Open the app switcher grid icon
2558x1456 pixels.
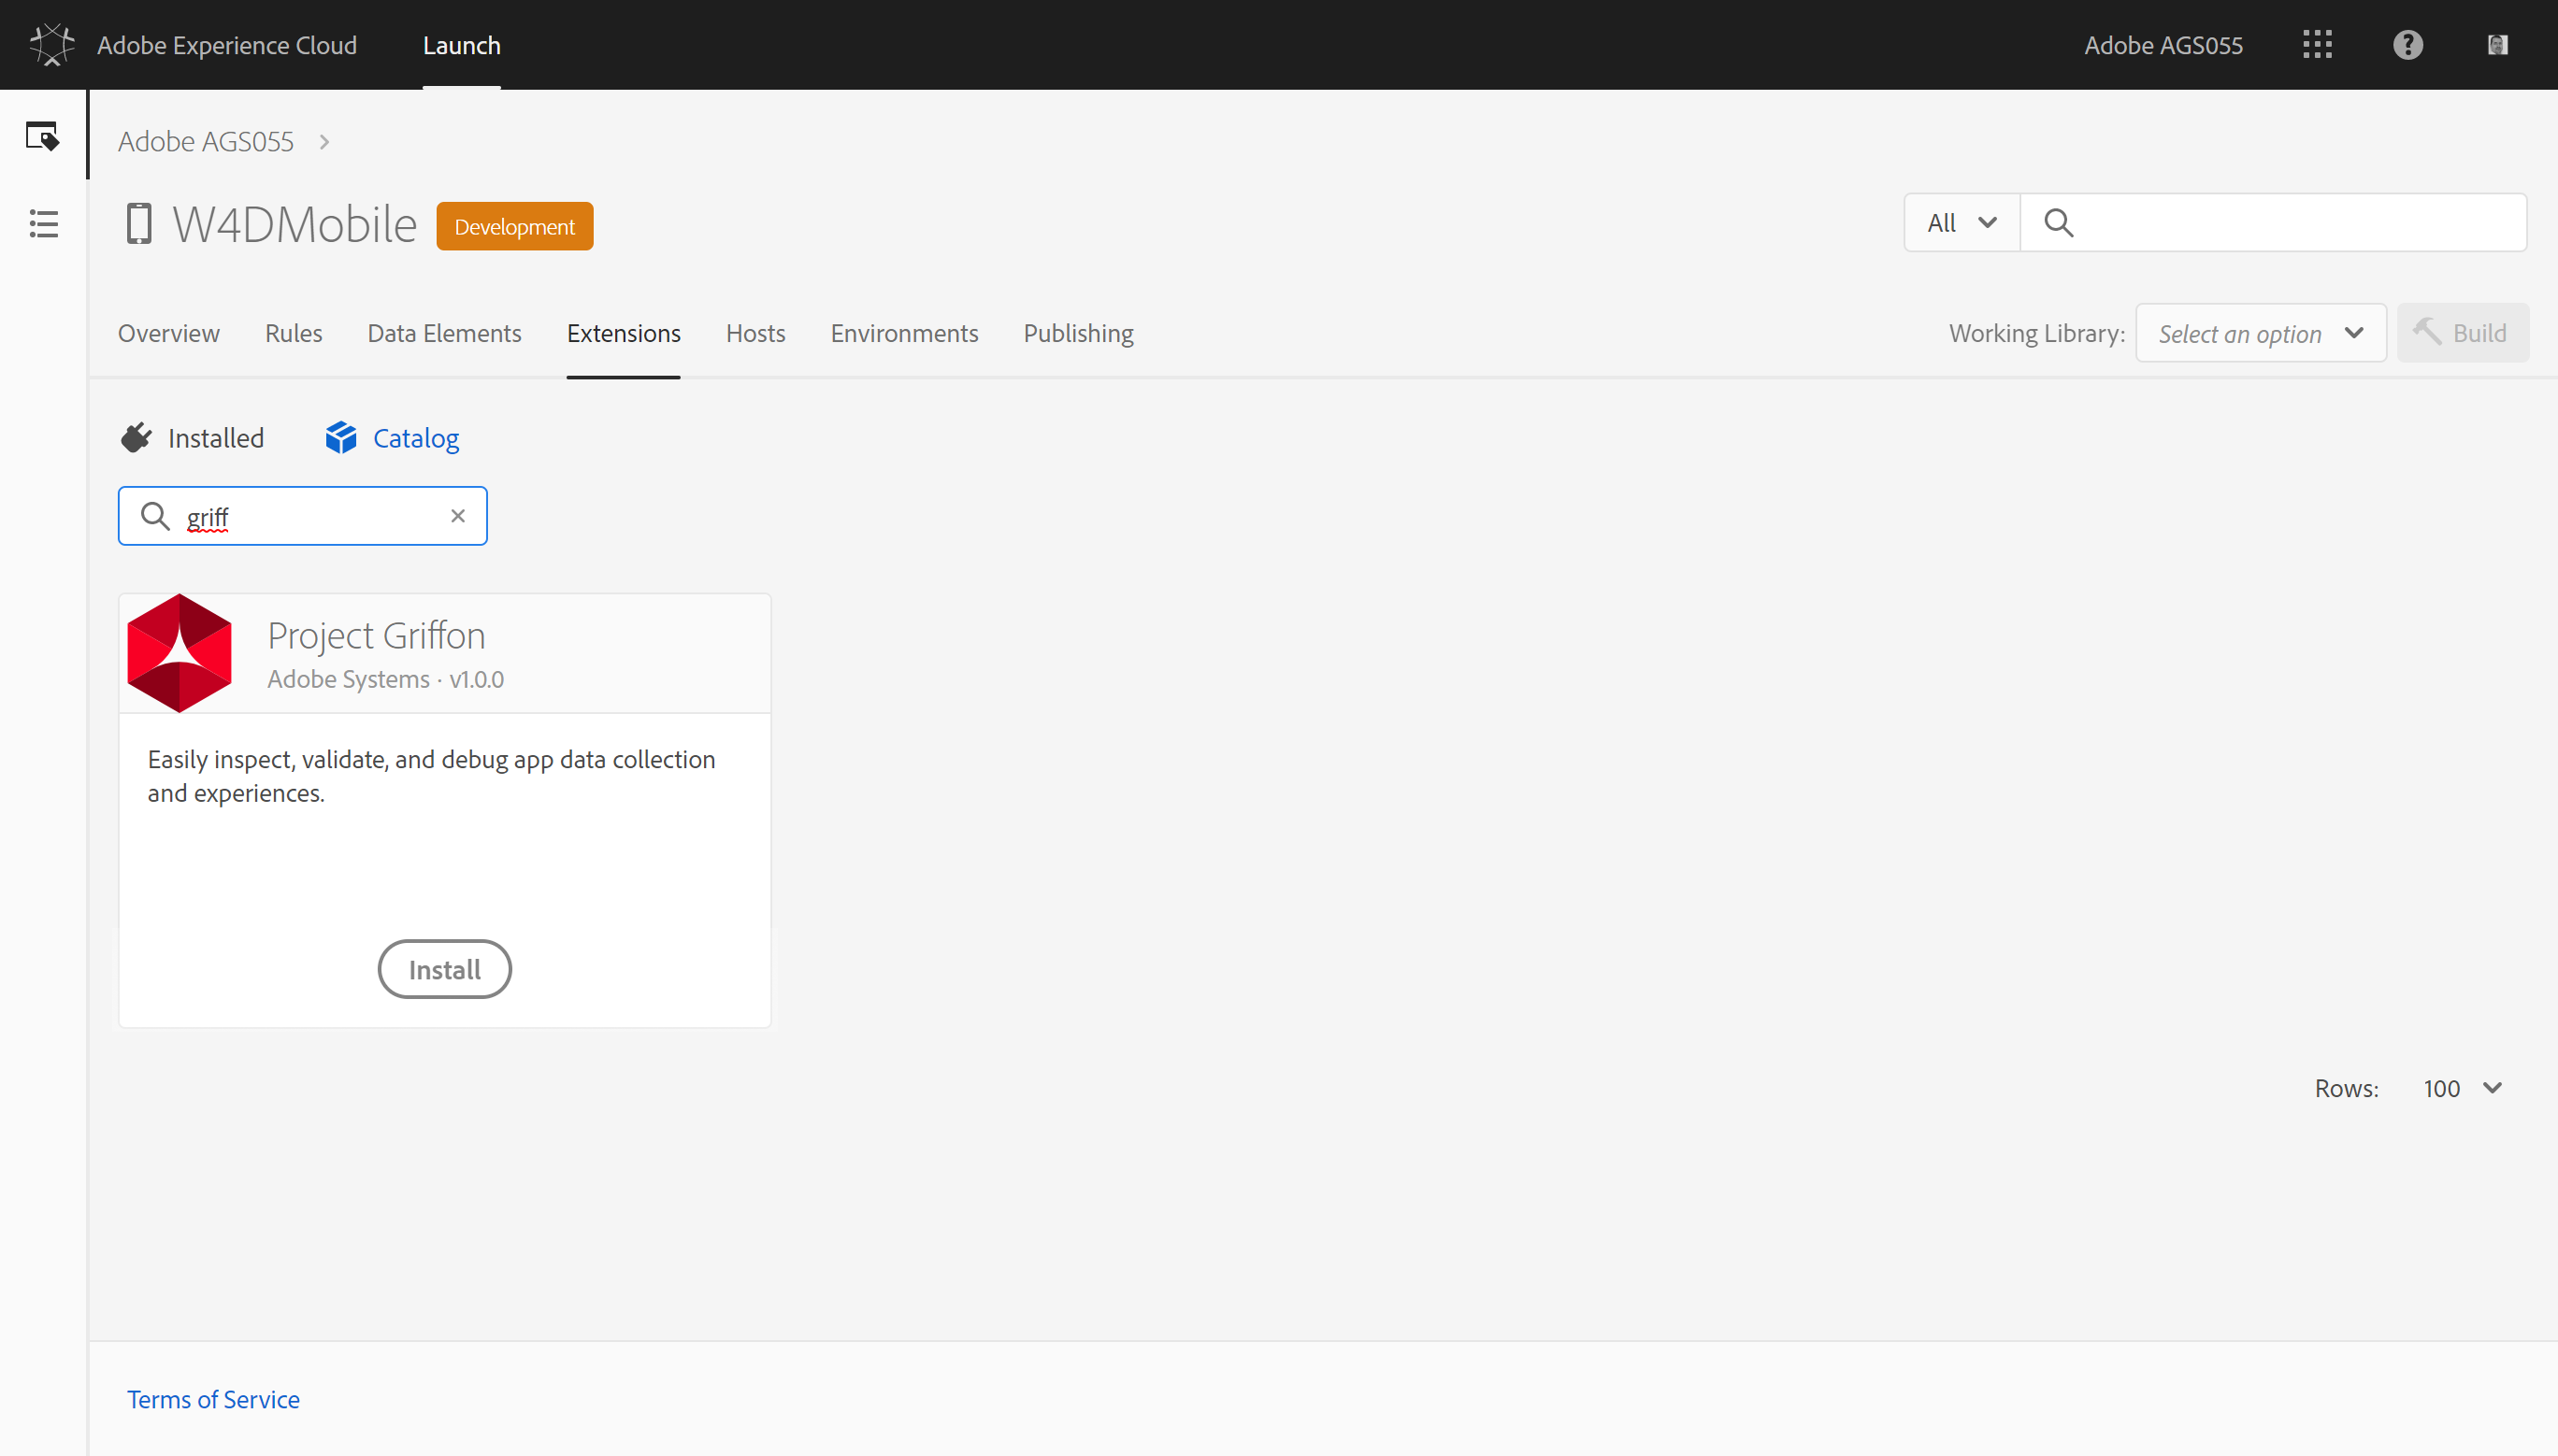coord(2317,44)
